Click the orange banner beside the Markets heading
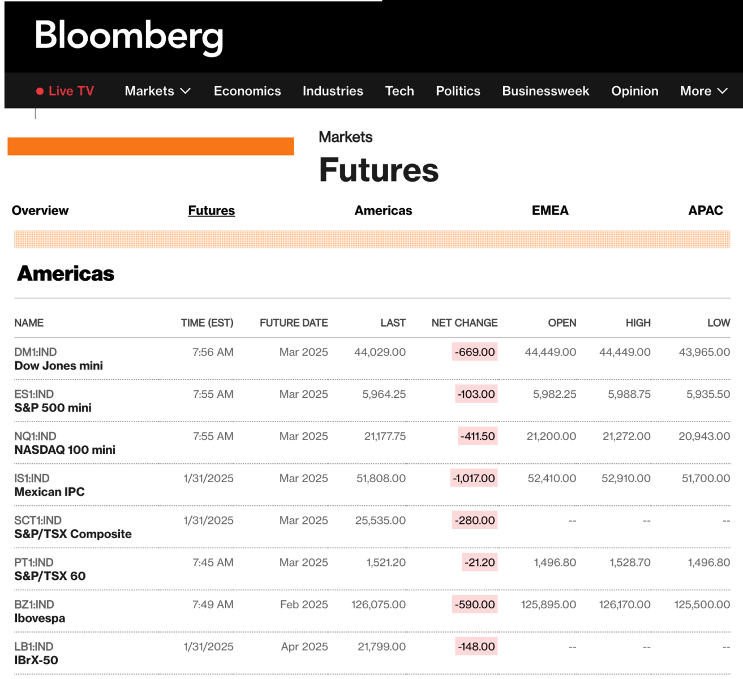743x679 pixels. pos(151,146)
